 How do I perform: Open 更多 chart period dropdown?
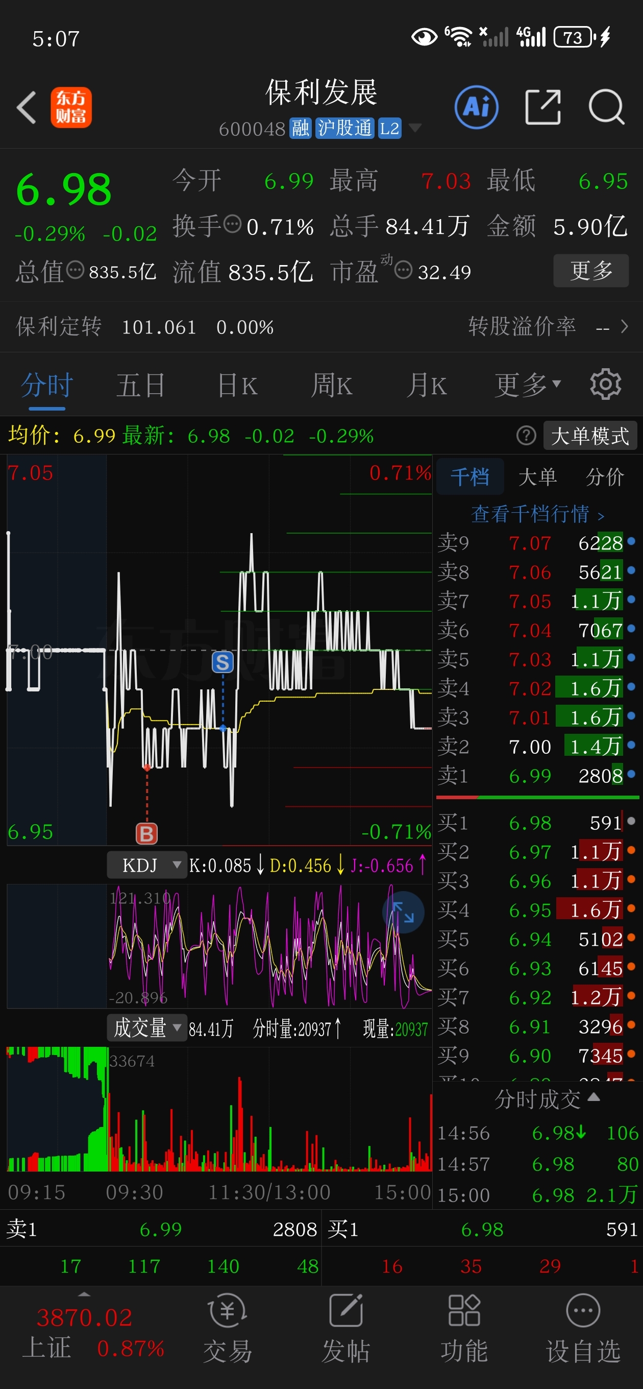(x=529, y=385)
